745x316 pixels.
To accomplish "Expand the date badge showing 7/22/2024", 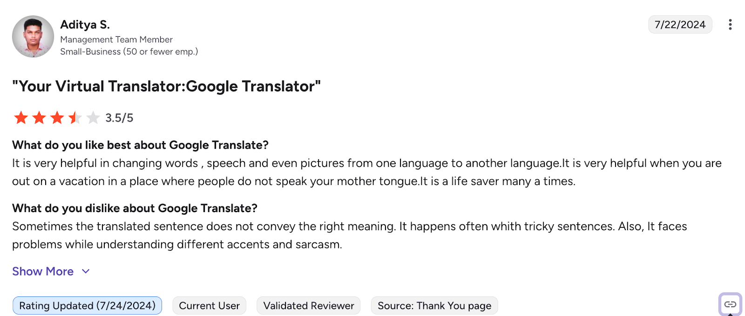I will 680,24.
